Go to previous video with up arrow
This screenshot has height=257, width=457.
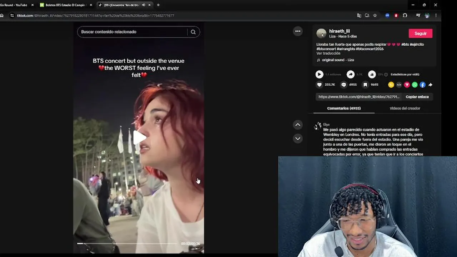coord(298,125)
